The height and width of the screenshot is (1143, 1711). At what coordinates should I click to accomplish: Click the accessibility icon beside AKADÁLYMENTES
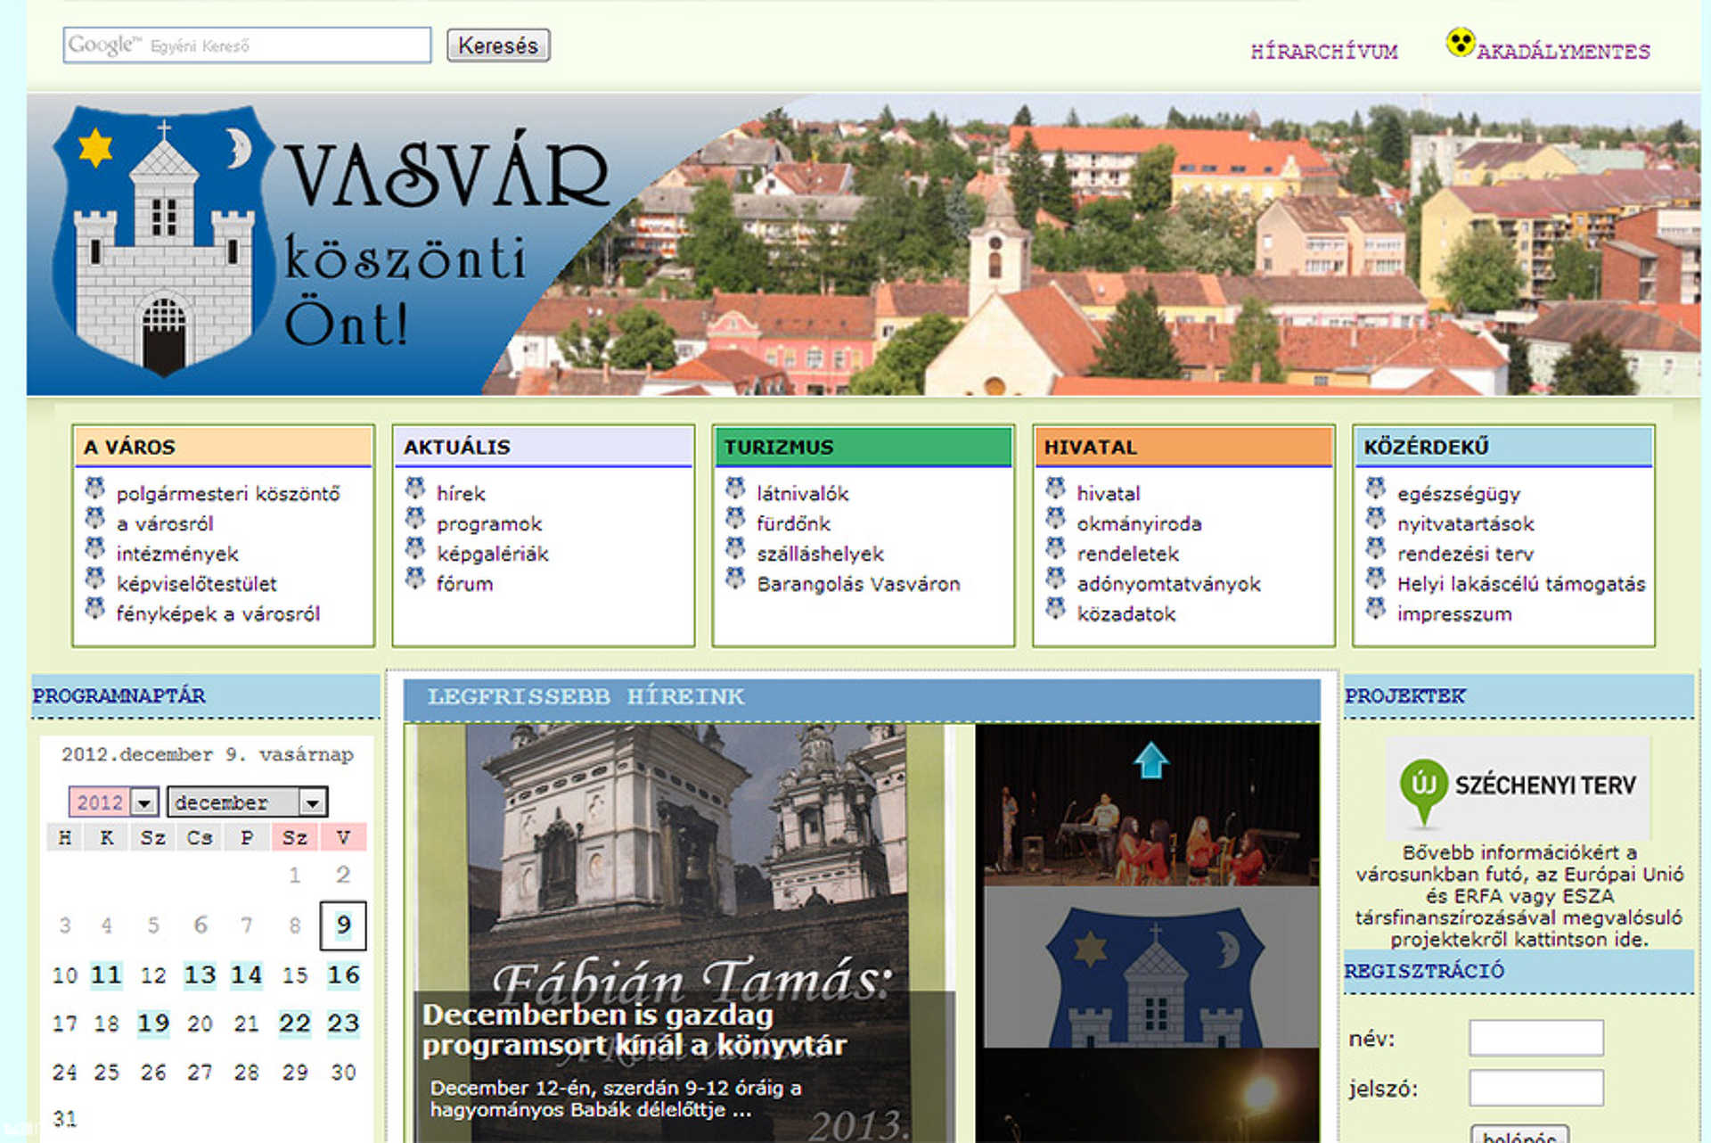1460,42
